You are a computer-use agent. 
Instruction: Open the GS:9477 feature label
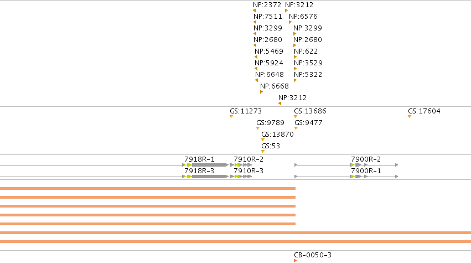click(x=308, y=123)
